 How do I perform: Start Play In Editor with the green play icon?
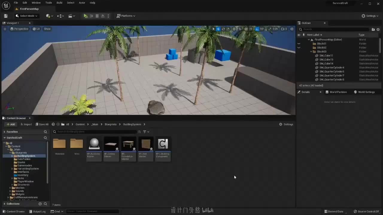[86, 16]
